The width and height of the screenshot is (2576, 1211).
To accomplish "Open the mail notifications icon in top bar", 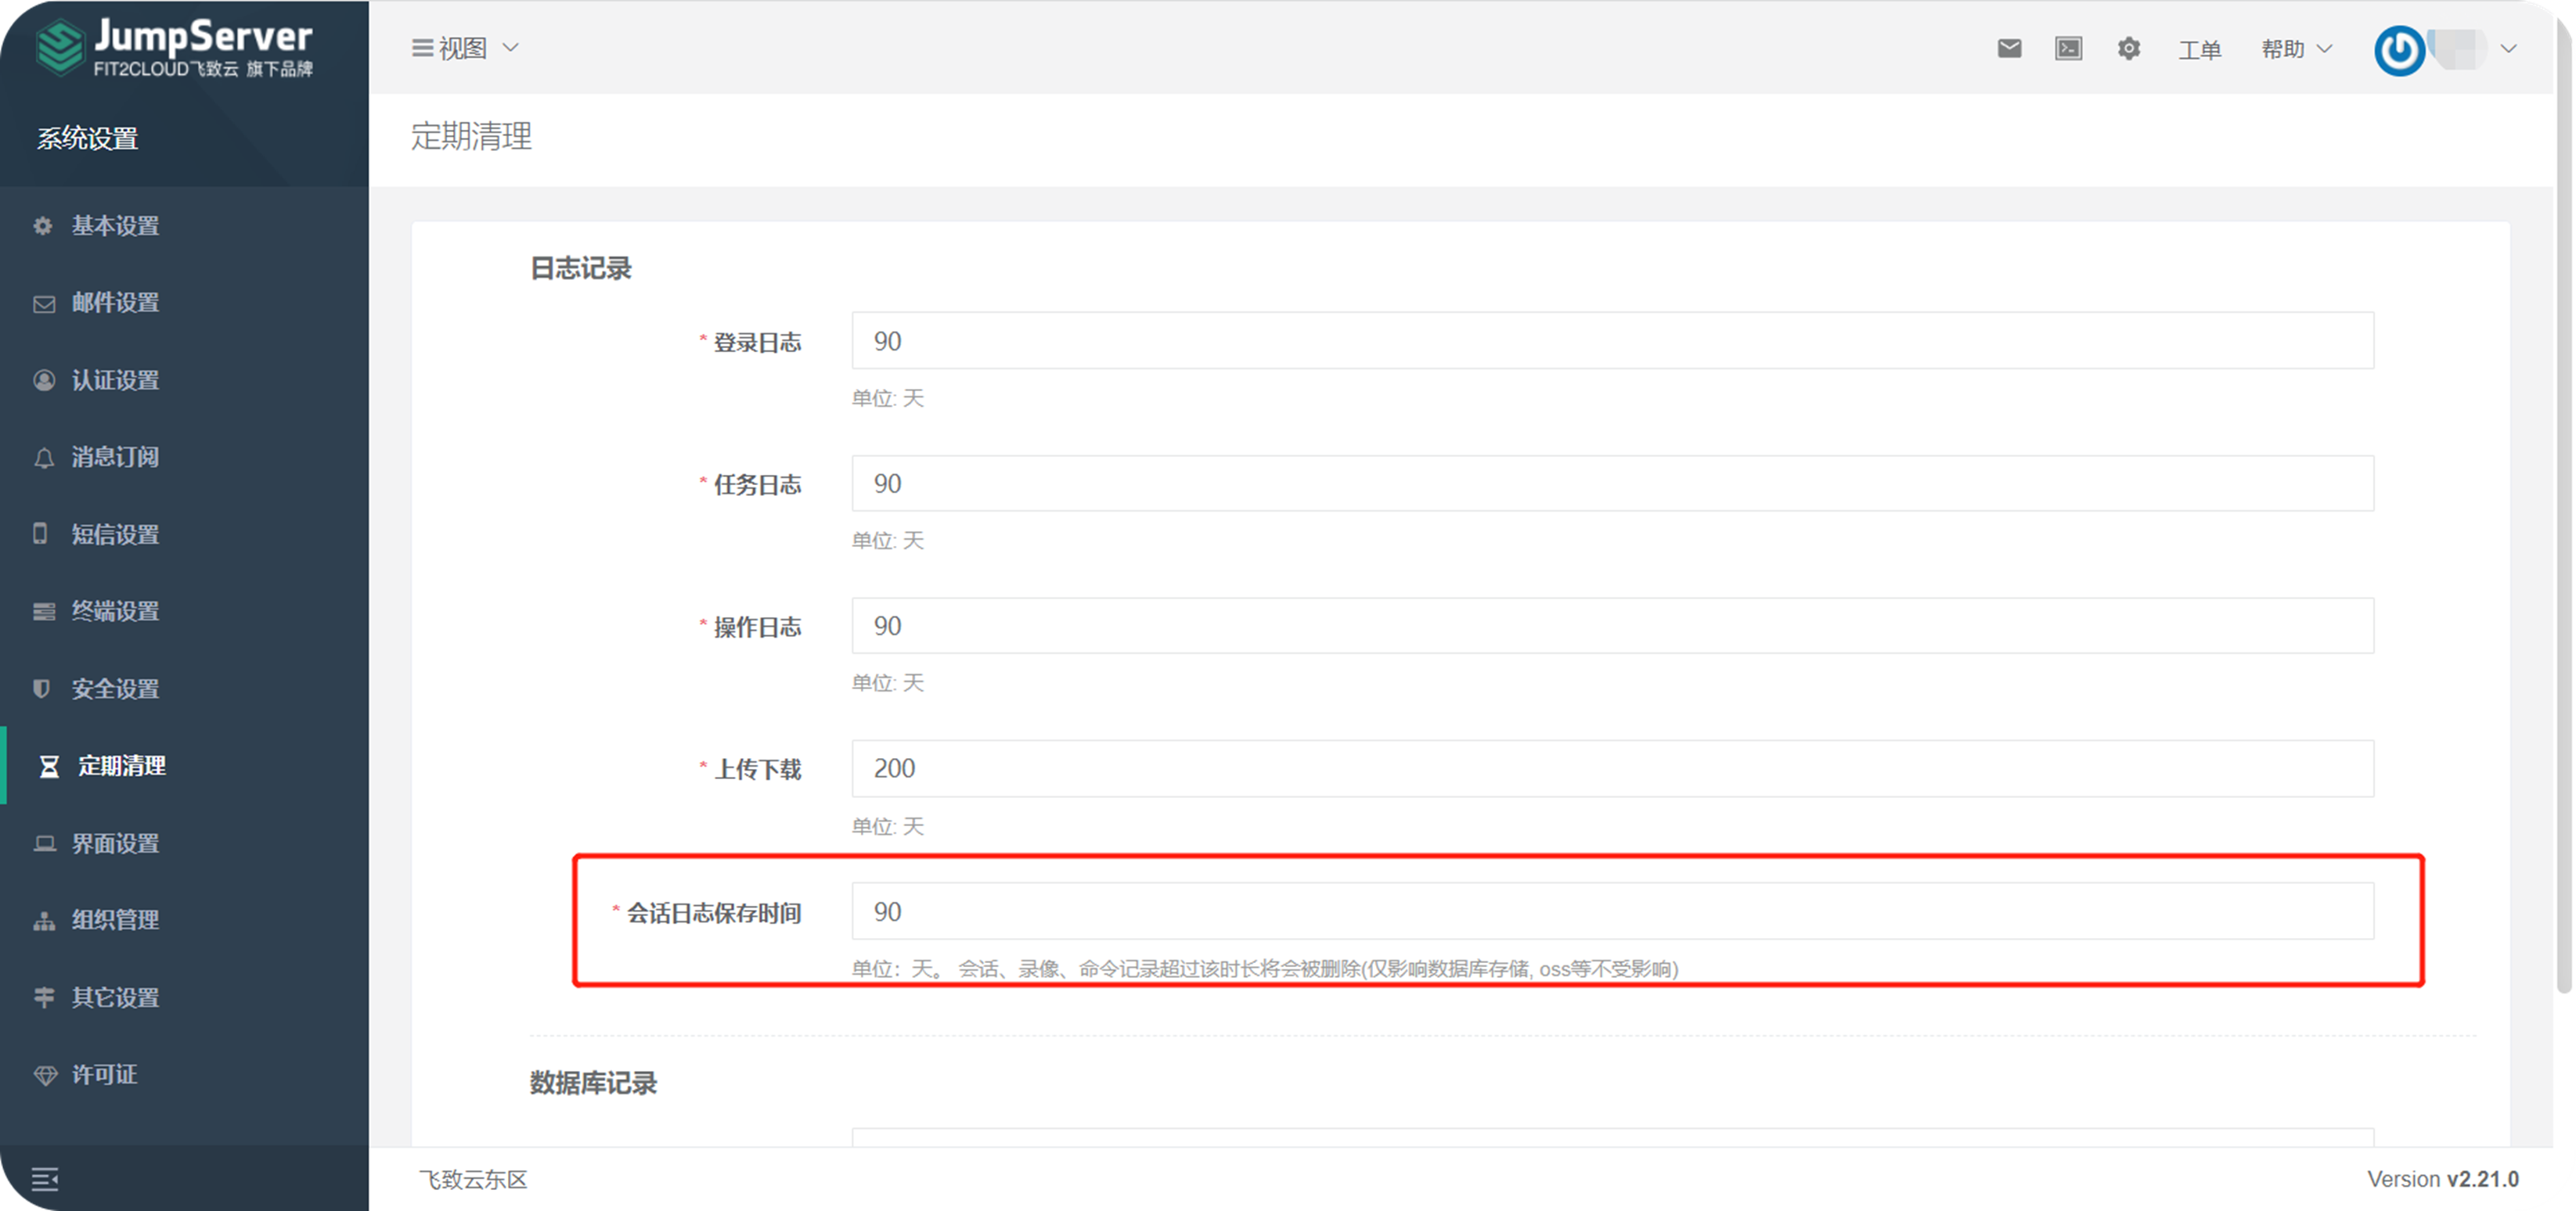I will [x=2009, y=48].
